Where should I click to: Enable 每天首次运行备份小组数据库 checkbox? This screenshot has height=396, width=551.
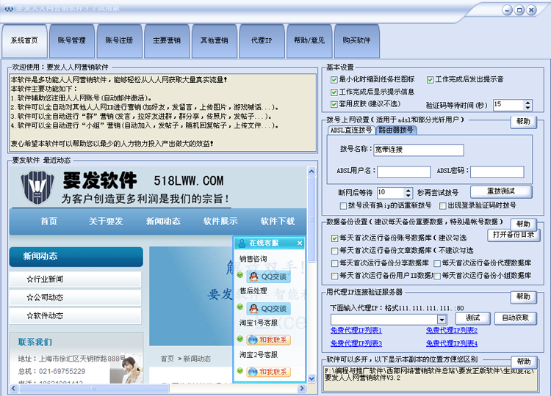pyautogui.click(x=437, y=276)
